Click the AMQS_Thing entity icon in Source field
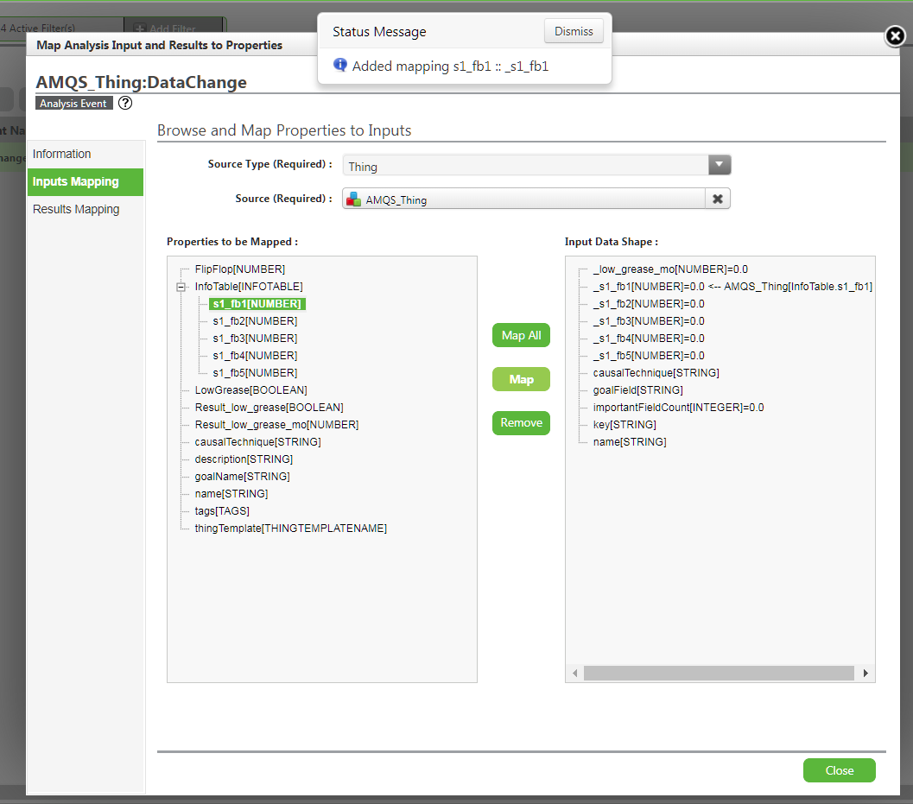The image size is (913, 804). coord(352,198)
